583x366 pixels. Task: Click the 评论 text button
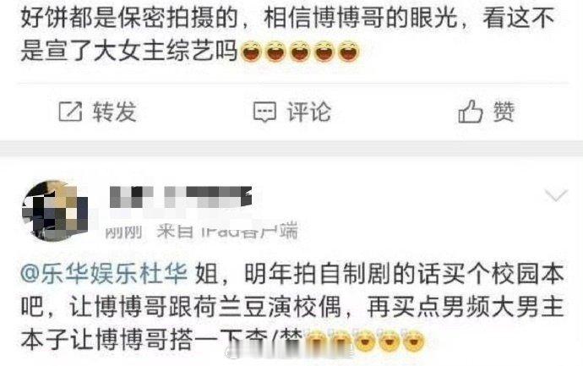point(308,112)
